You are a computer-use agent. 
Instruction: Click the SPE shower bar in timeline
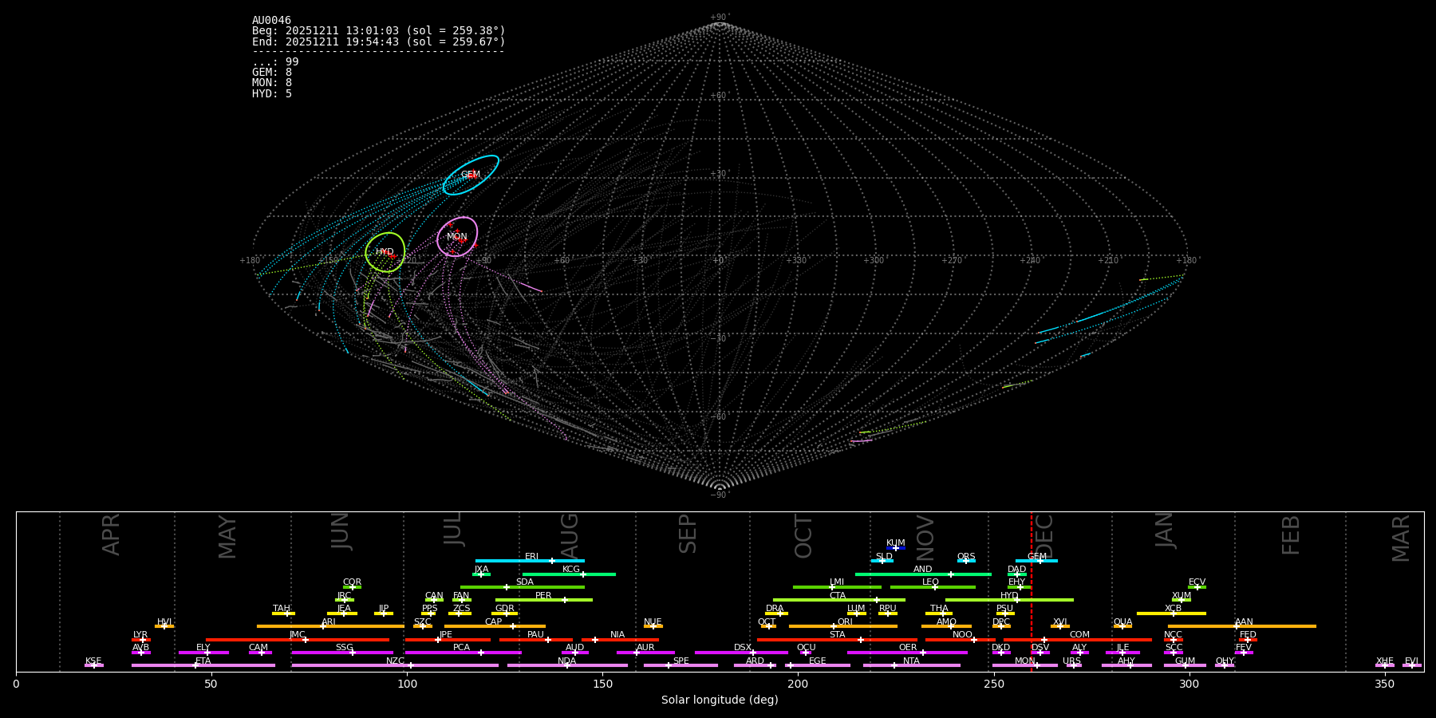coord(681,665)
